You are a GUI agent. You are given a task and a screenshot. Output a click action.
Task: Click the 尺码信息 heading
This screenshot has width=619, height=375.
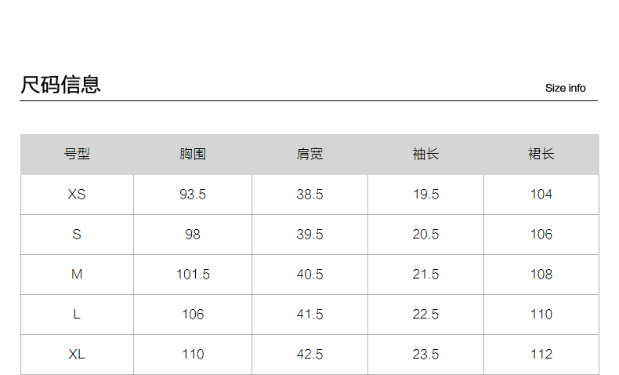pos(60,85)
